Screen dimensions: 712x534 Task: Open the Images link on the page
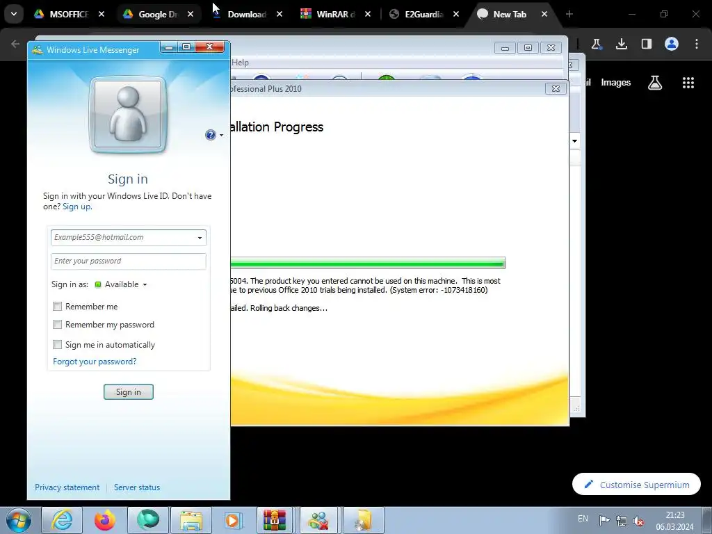pyautogui.click(x=616, y=83)
